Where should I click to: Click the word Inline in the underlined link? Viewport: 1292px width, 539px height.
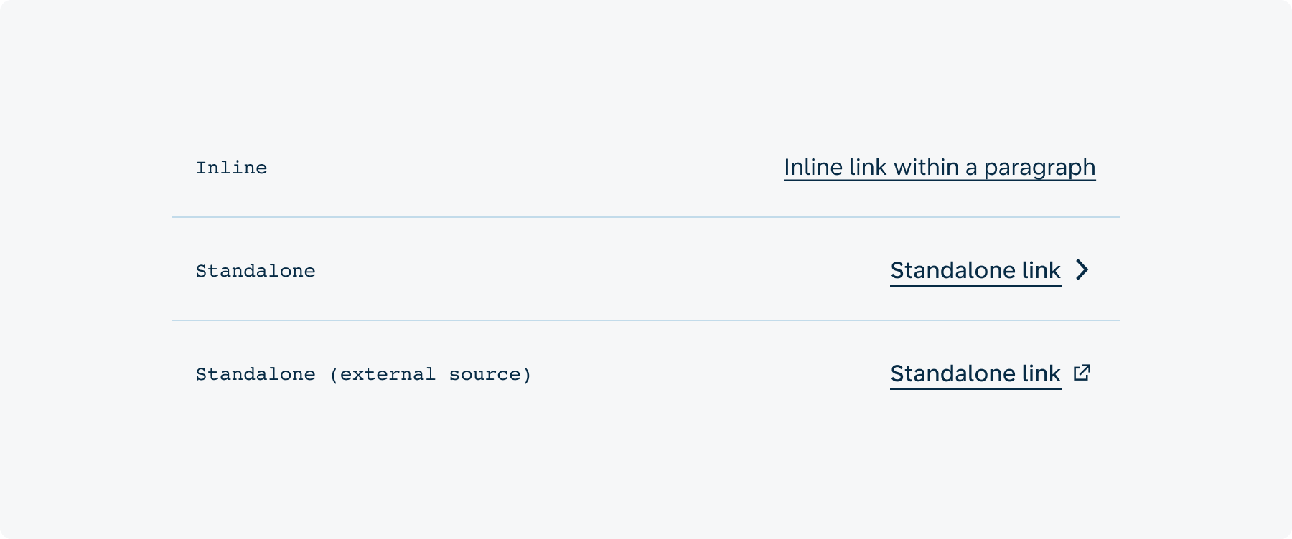click(x=813, y=167)
